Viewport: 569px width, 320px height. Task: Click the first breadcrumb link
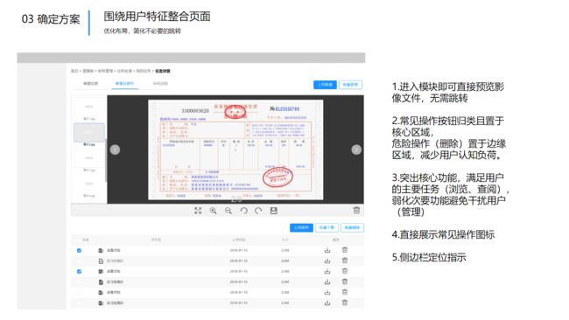pos(74,71)
